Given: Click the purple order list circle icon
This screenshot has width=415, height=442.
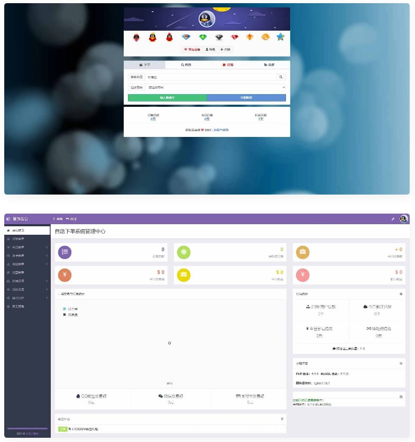Looking at the screenshot, I should tap(64, 253).
